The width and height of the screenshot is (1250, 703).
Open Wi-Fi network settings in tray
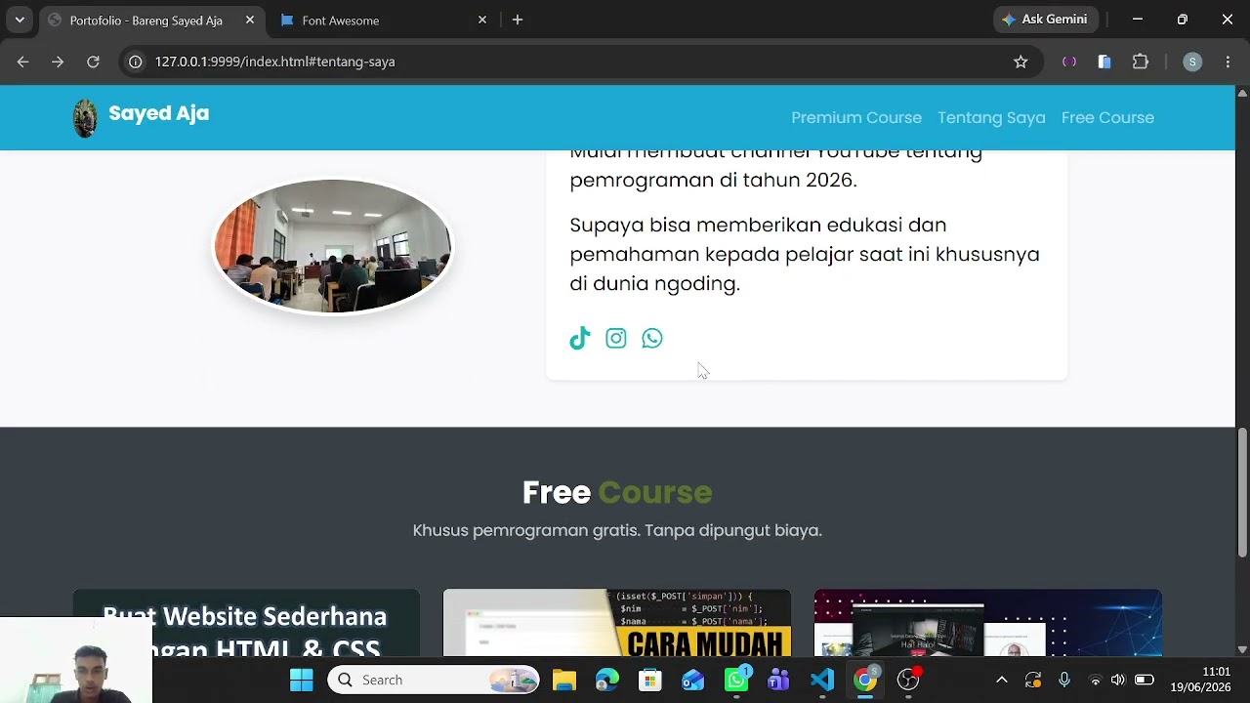pyautogui.click(x=1095, y=680)
